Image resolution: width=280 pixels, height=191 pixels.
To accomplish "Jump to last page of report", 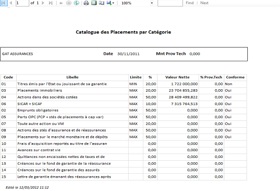I will click(x=51, y=3).
